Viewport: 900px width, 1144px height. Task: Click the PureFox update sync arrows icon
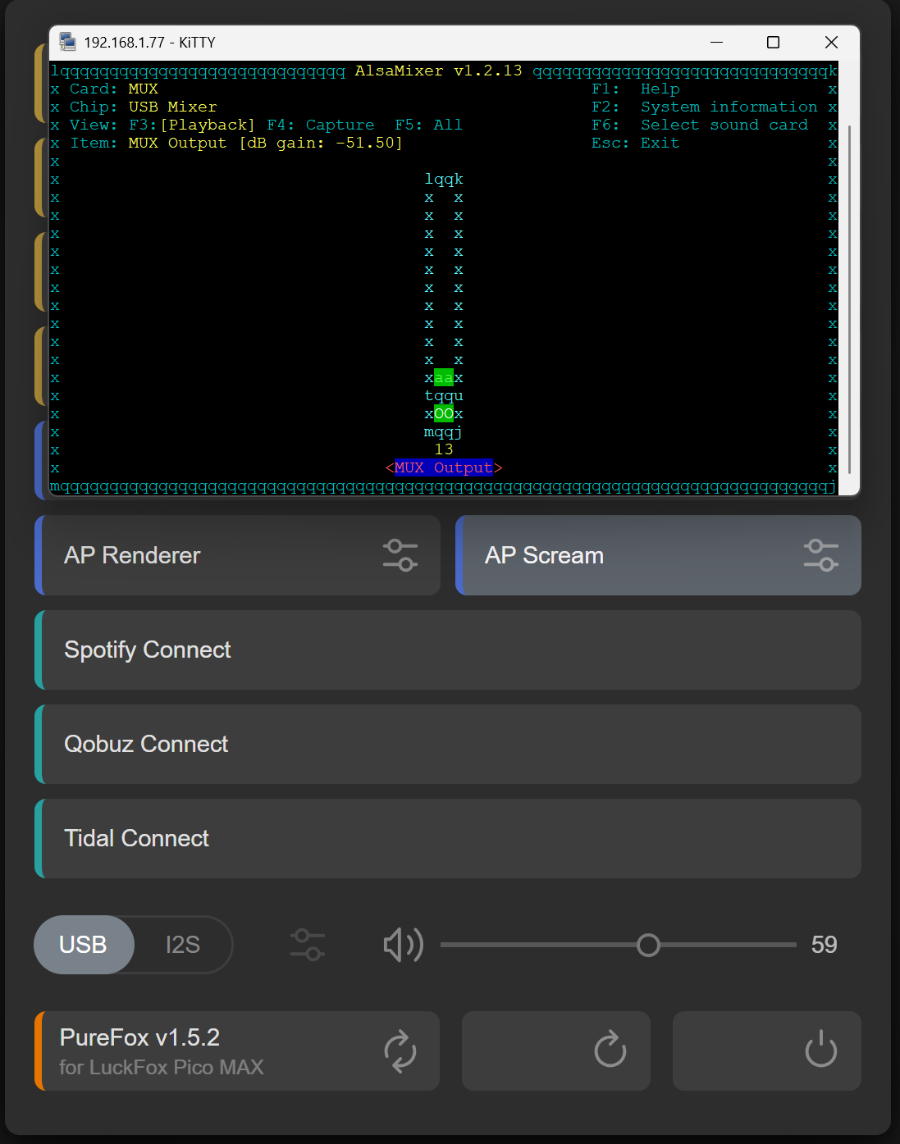[x=400, y=1051]
